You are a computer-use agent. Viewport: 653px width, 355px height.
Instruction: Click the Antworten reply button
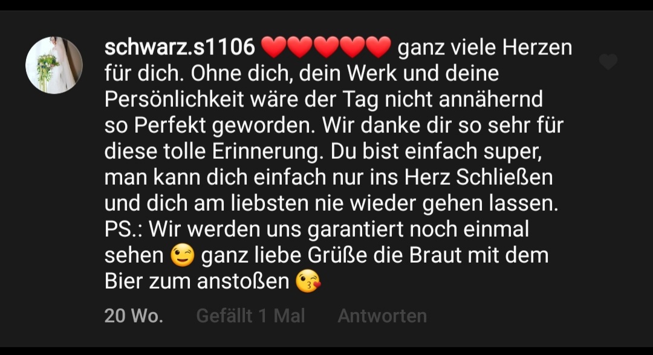point(382,316)
